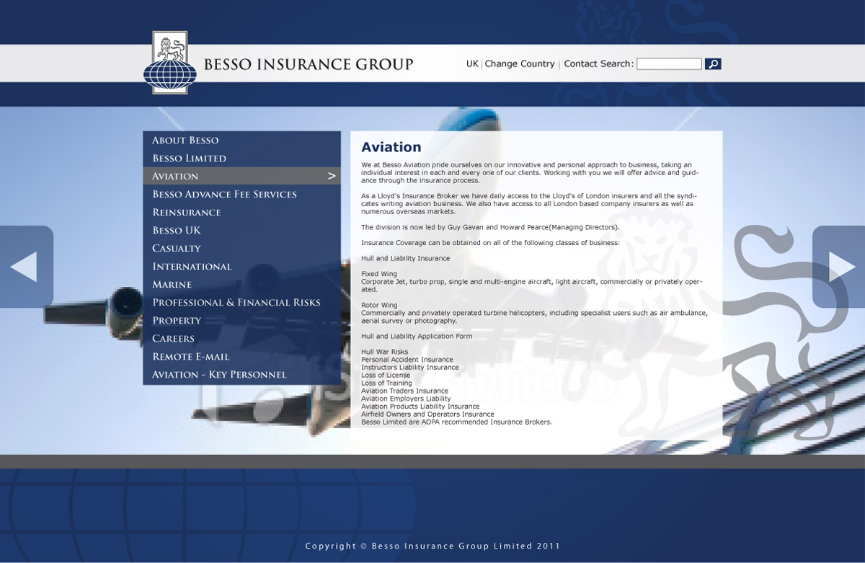Click the UK country link
The height and width of the screenshot is (563, 865).
(472, 63)
